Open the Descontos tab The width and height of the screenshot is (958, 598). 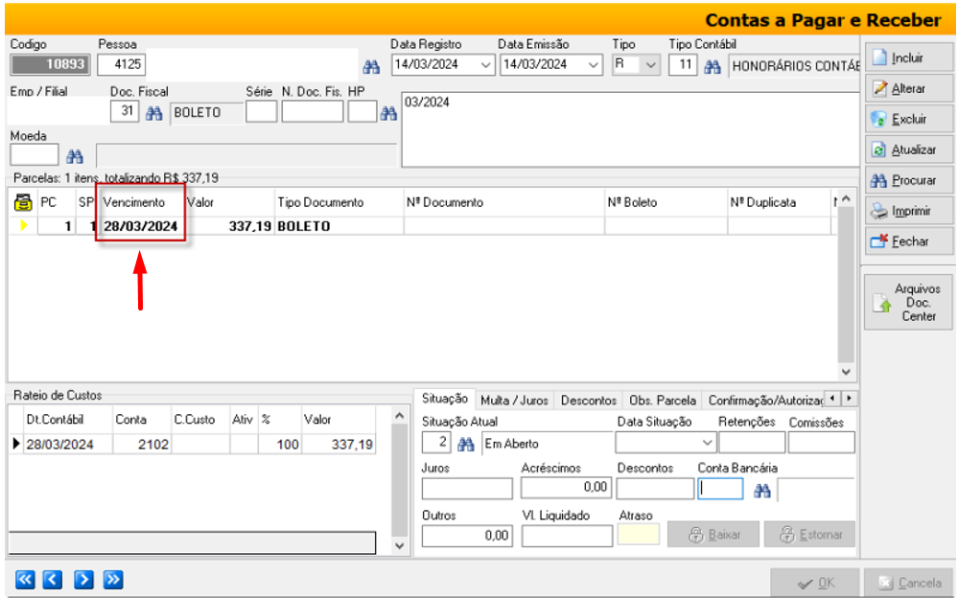(588, 400)
